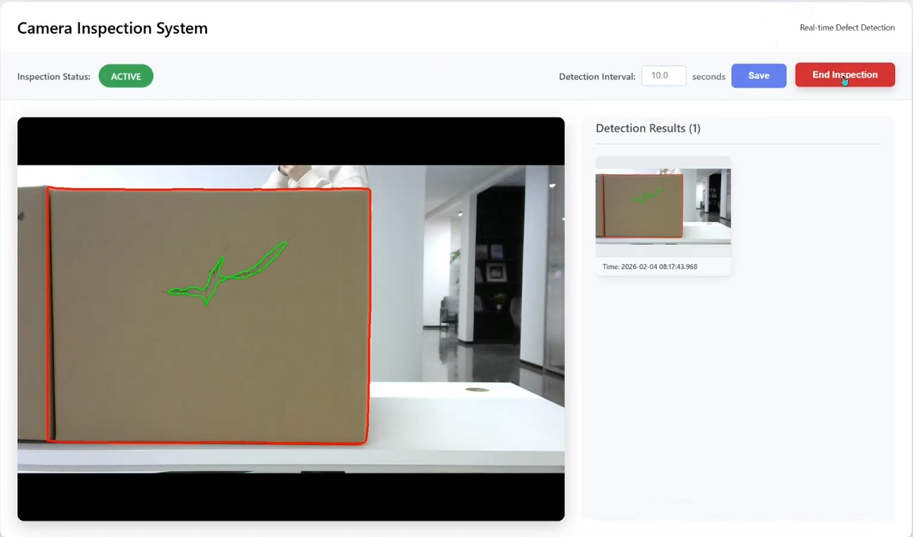
Task: Open the detection result thumbnail
Action: click(663, 206)
